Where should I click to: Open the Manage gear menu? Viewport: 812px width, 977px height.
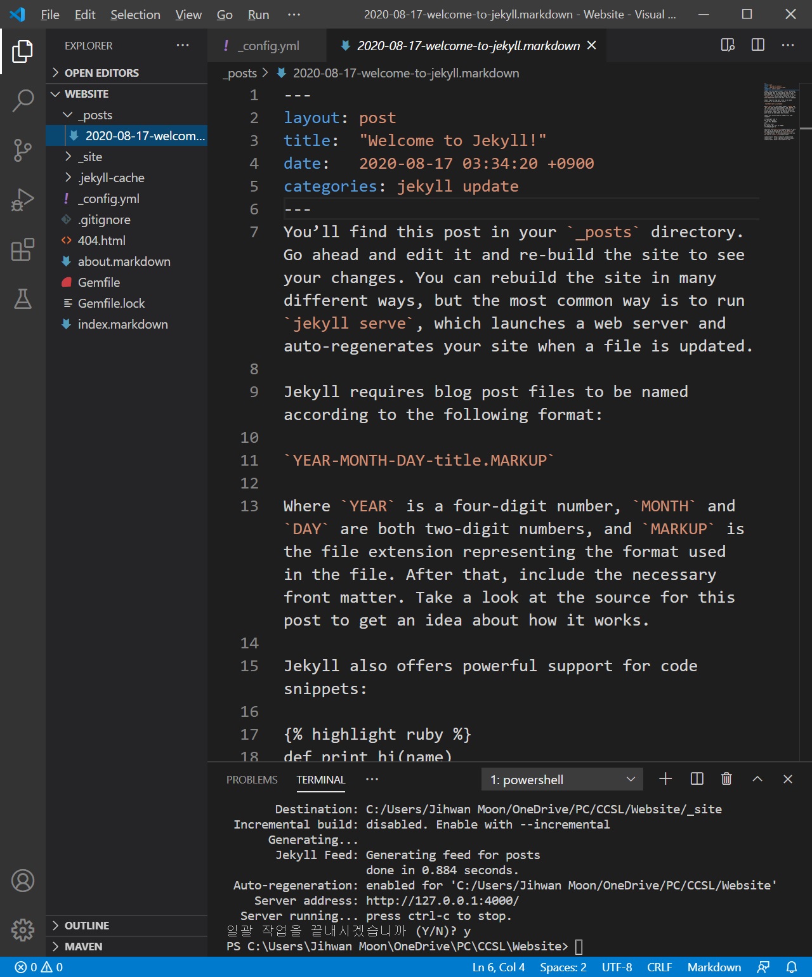23,929
